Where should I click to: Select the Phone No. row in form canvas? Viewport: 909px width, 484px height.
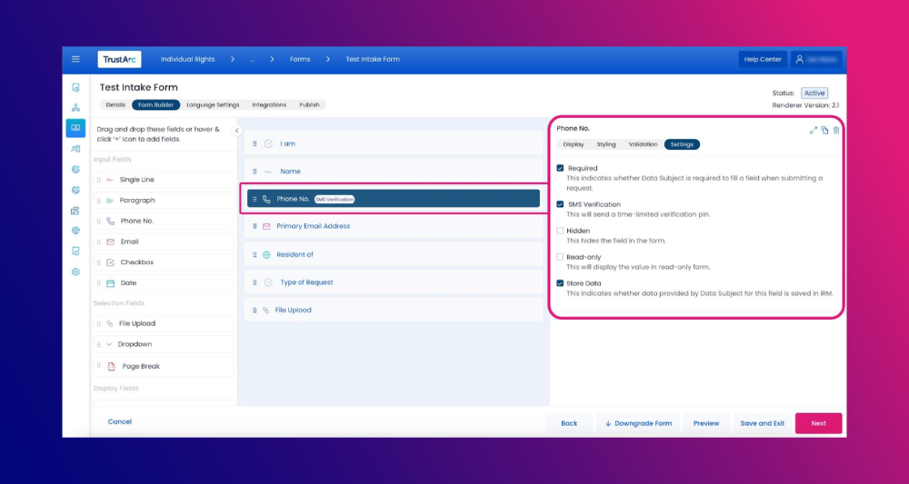[394, 199]
